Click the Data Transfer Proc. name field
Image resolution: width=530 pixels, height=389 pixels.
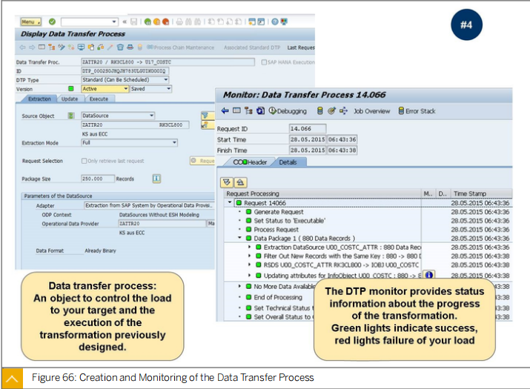point(168,62)
